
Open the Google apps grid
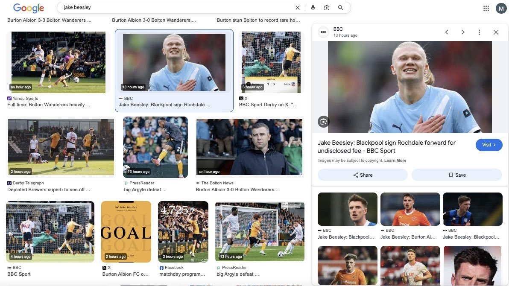[486, 9]
